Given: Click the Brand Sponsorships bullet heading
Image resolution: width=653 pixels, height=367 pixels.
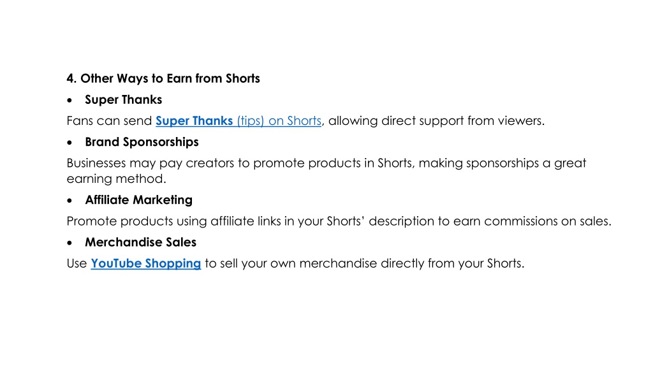Looking at the screenshot, I should [x=142, y=142].
